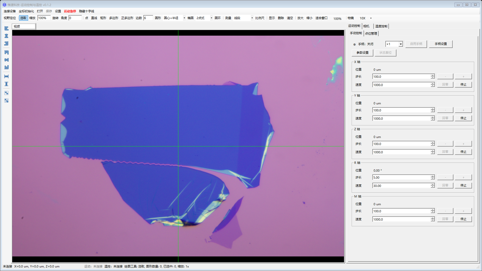Click the 视频 tab above the image
Image resolution: width=482 pixels, height=271 pixels.
tap(24, 26)
